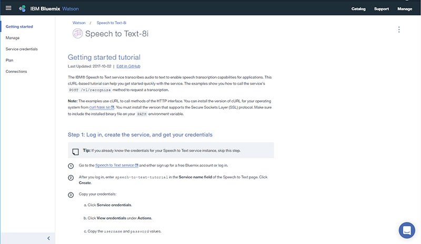The height and width of the screenshot is (244, 421).
Task: Click the Watson label in the header
Action: (x=71, y=9)
